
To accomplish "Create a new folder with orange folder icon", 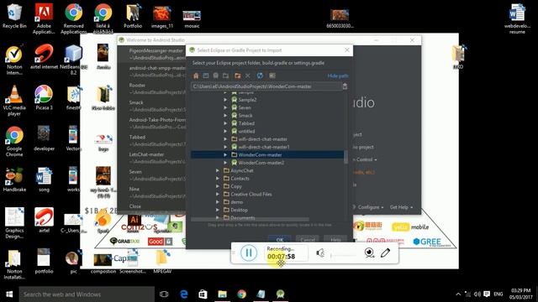I will point(237,75).
